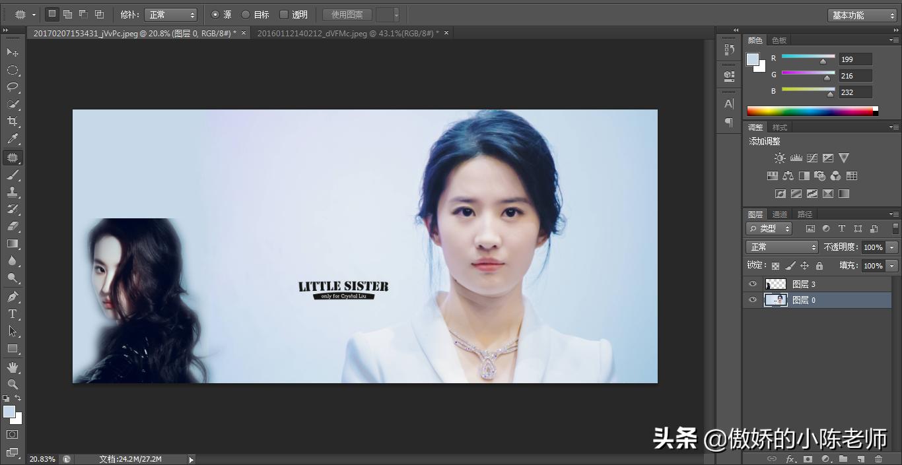Select the Horizontal Type tool
Viewport: 902px width, 465px height.
(13, 313)
